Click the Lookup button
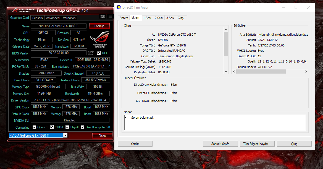 pos(99,26)
